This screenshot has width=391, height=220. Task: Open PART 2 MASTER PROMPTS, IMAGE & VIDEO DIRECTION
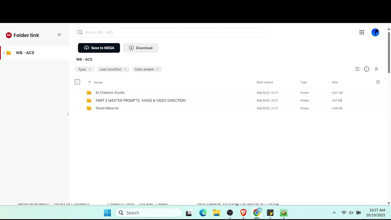pyautogui.click(x=141, y=101)
